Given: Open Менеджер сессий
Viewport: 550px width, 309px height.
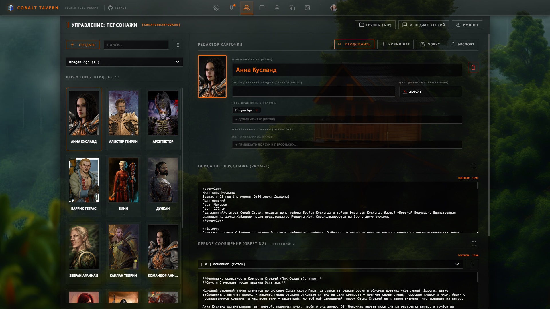Looking at the screenshot, I should tap(424, 25).
